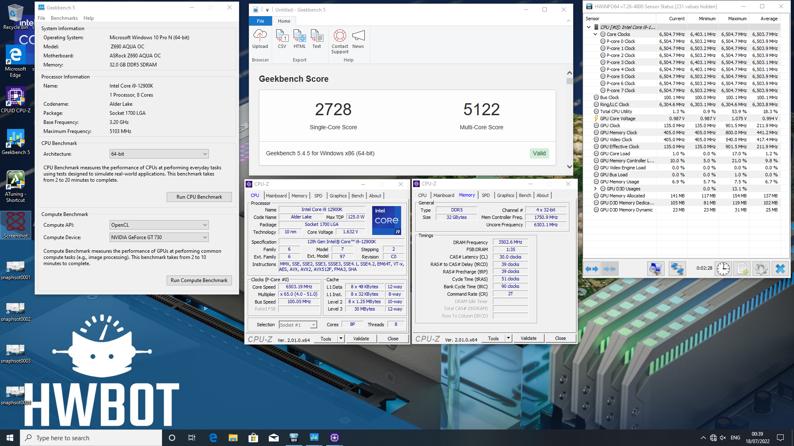
Task: Click the taskbar search box
Action: coord(91,438)
